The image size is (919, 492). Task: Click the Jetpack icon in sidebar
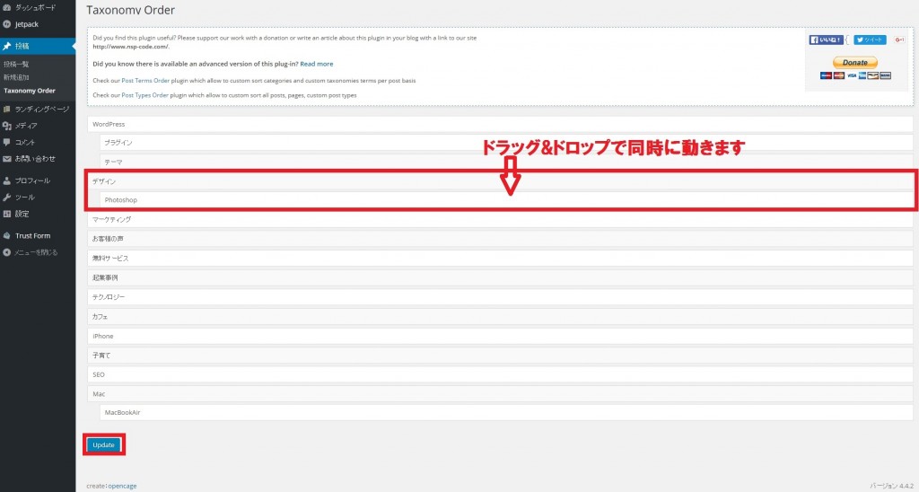[7, 24]
